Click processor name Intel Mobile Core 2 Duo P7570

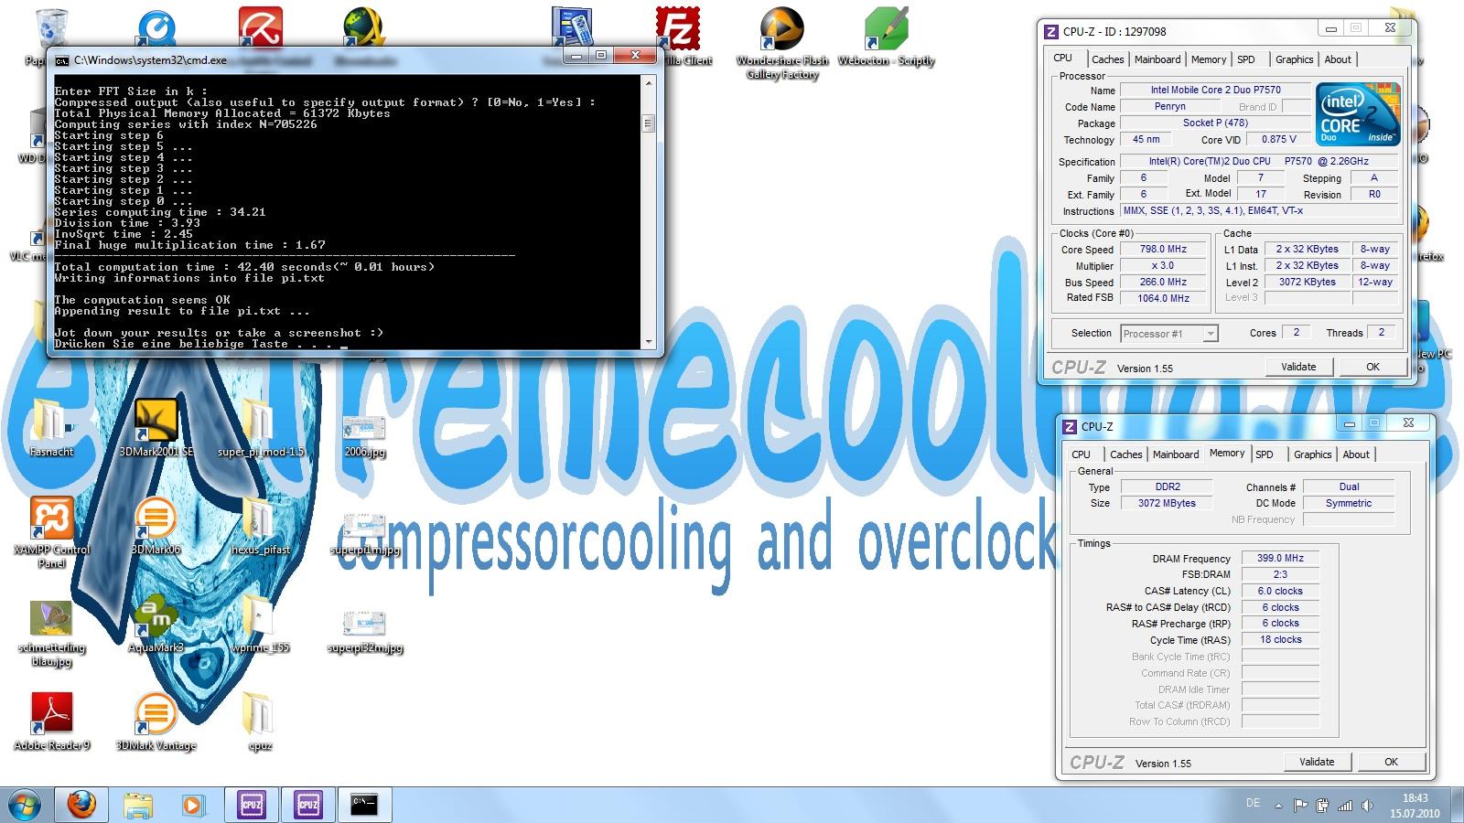click(1215, 90)
